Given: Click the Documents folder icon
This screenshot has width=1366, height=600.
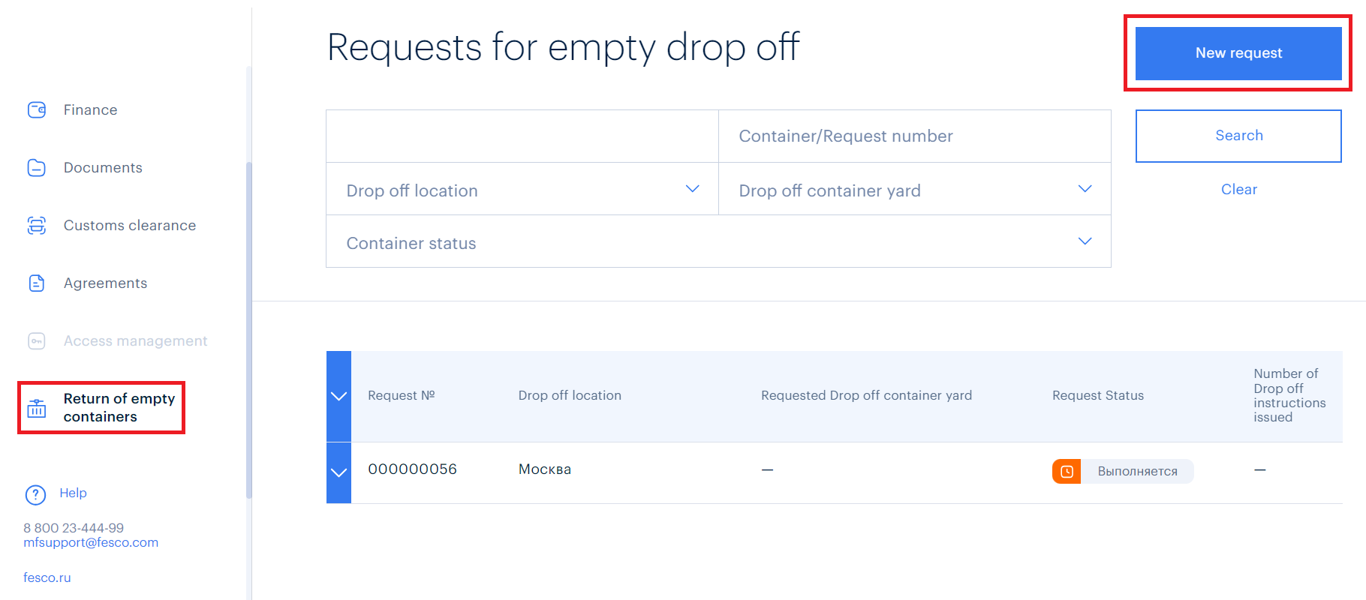Looking at the screenshot, I should pos(37,168).
